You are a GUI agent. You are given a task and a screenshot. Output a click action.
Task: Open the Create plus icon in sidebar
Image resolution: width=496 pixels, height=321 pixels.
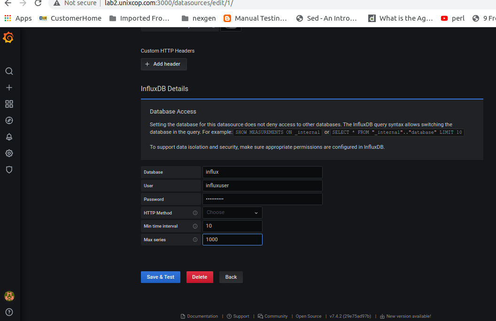pyautogui.click(x=9, y=87)
